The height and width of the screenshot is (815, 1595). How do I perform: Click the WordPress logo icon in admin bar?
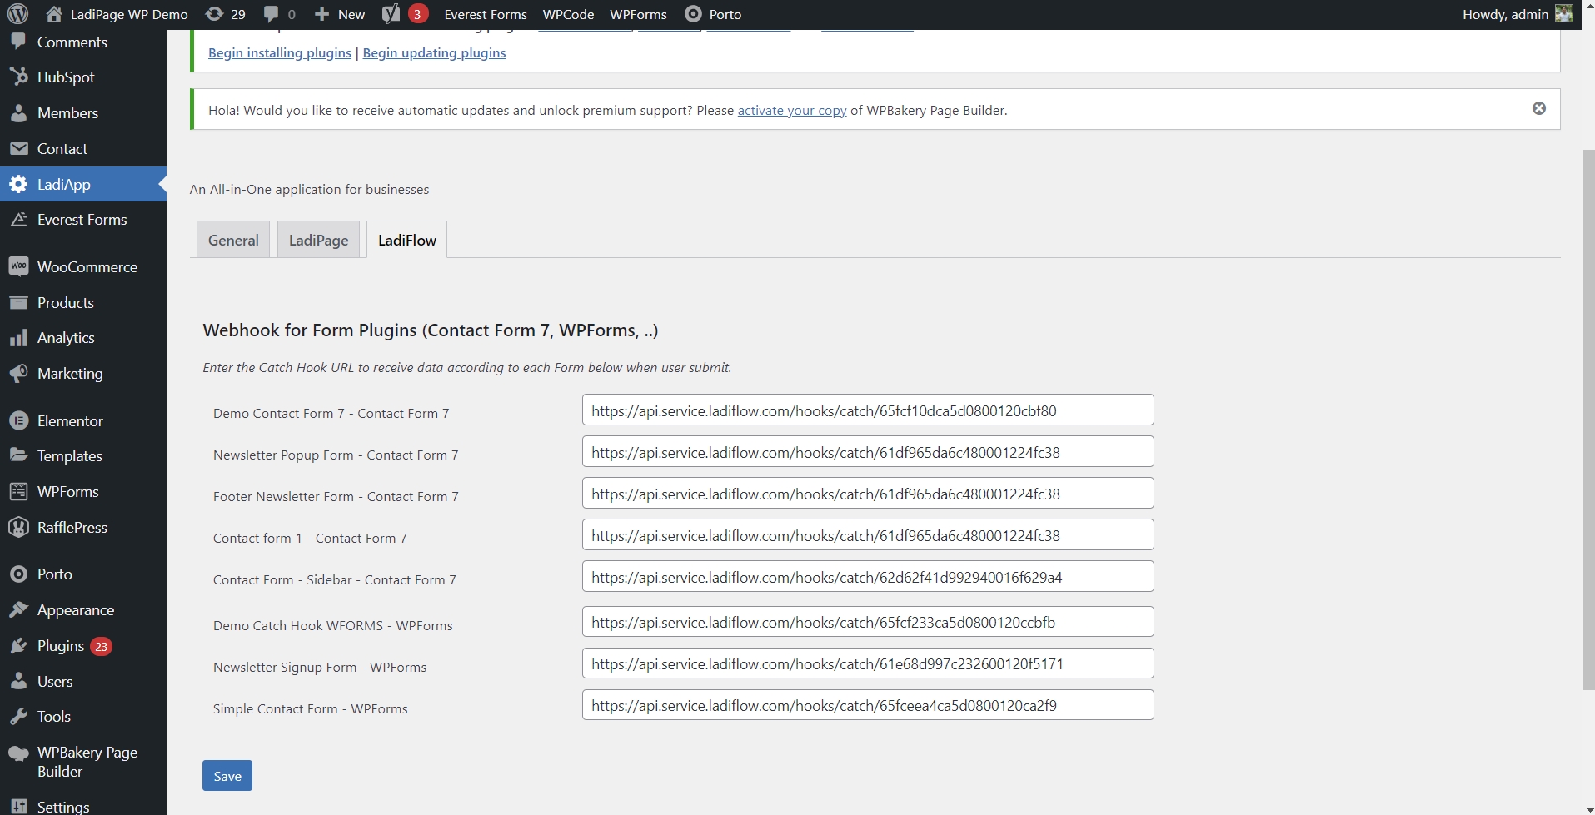pos(17,14)
